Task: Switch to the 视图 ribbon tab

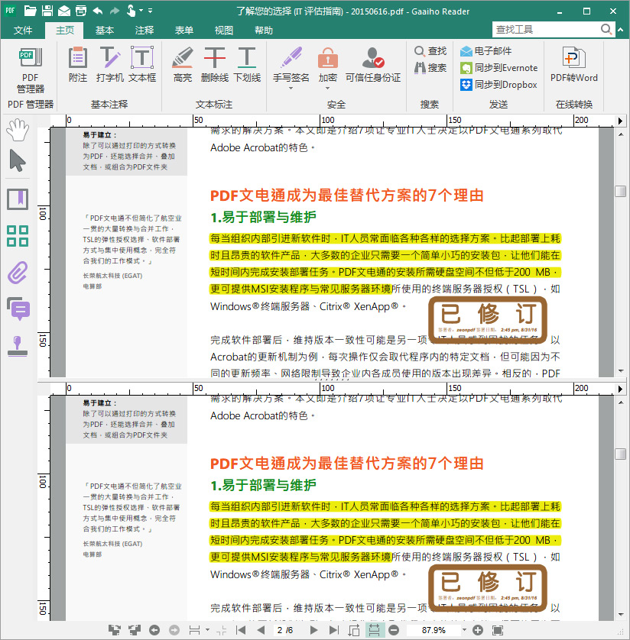Action: pyautogui.click(x=223, y=31)
